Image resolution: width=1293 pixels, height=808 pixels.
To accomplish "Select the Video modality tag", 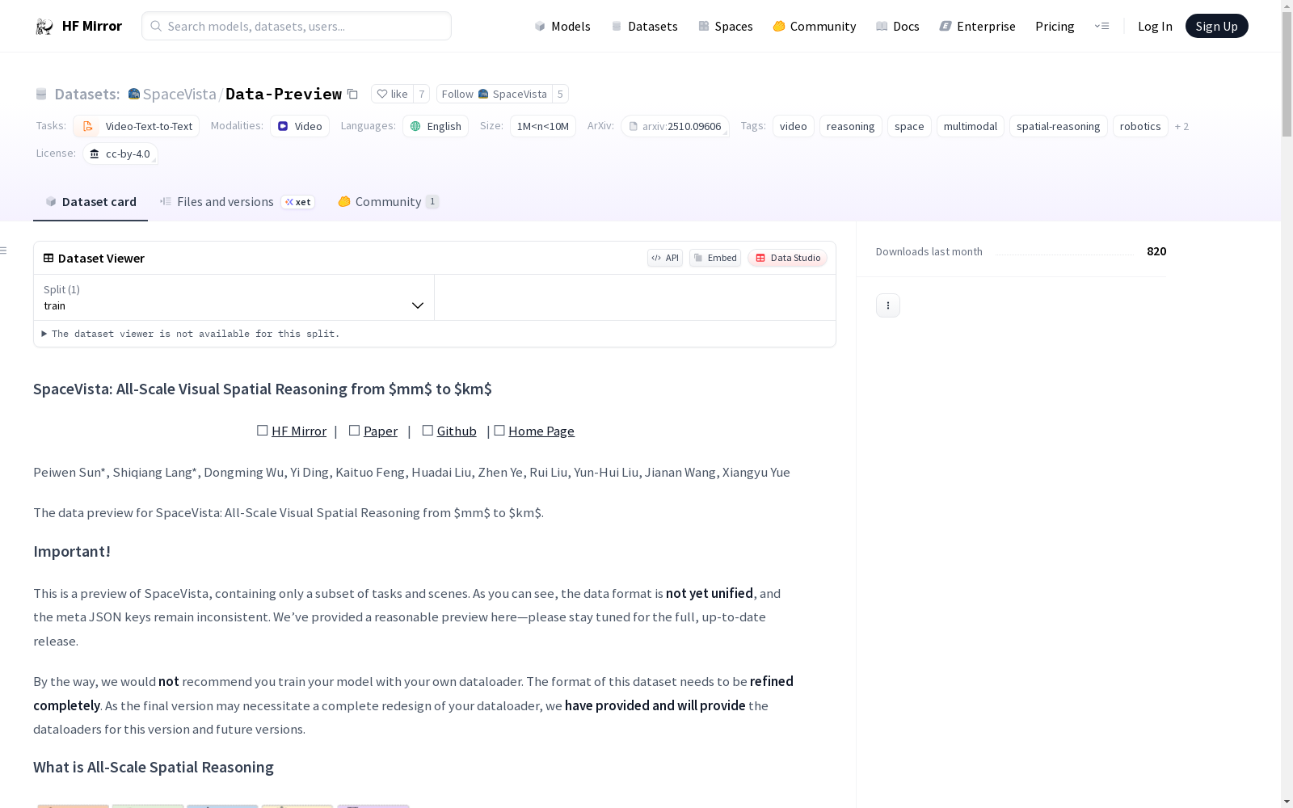I will pyautogui.click(x=300, y=126).
